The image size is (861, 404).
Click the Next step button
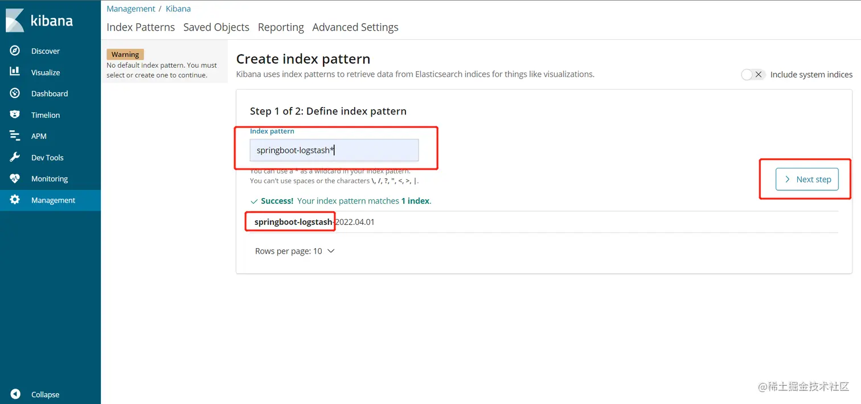(x=807, y=179)
